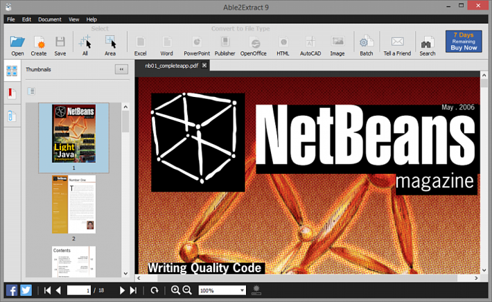Click document vertical scrollbar up arrow

[x=484, y=75]
